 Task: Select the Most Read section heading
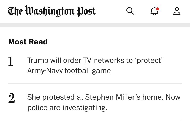point(28,42)
